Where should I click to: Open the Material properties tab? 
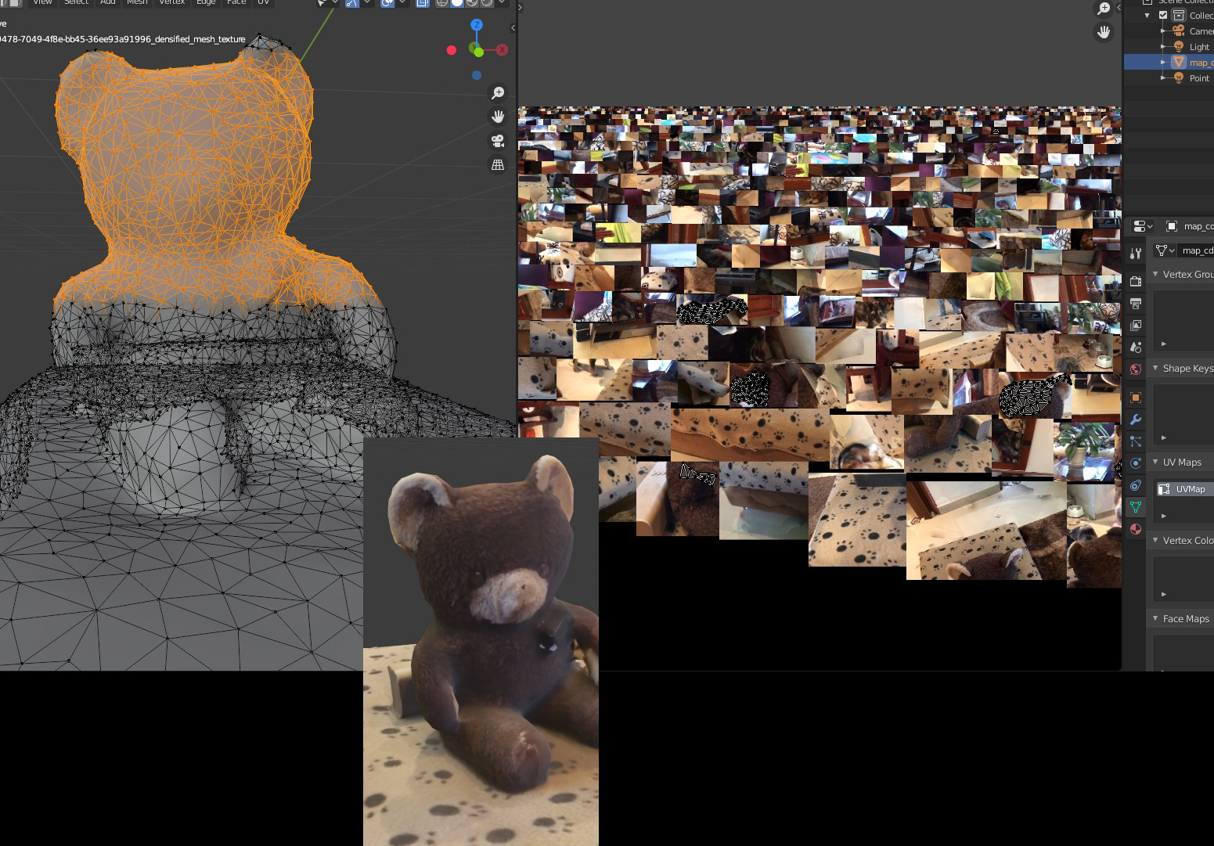(x=1136, y=529)
